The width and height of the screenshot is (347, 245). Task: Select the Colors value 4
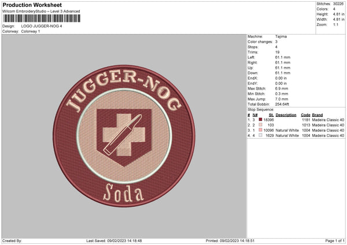tap(334, 9)
